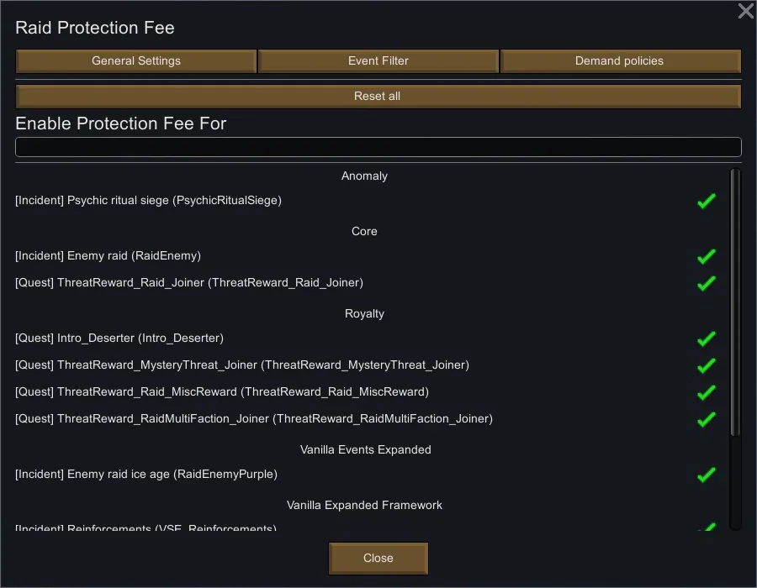Toggle the Enemy raid (RaidEnemy) checkmark

[706, 256]
